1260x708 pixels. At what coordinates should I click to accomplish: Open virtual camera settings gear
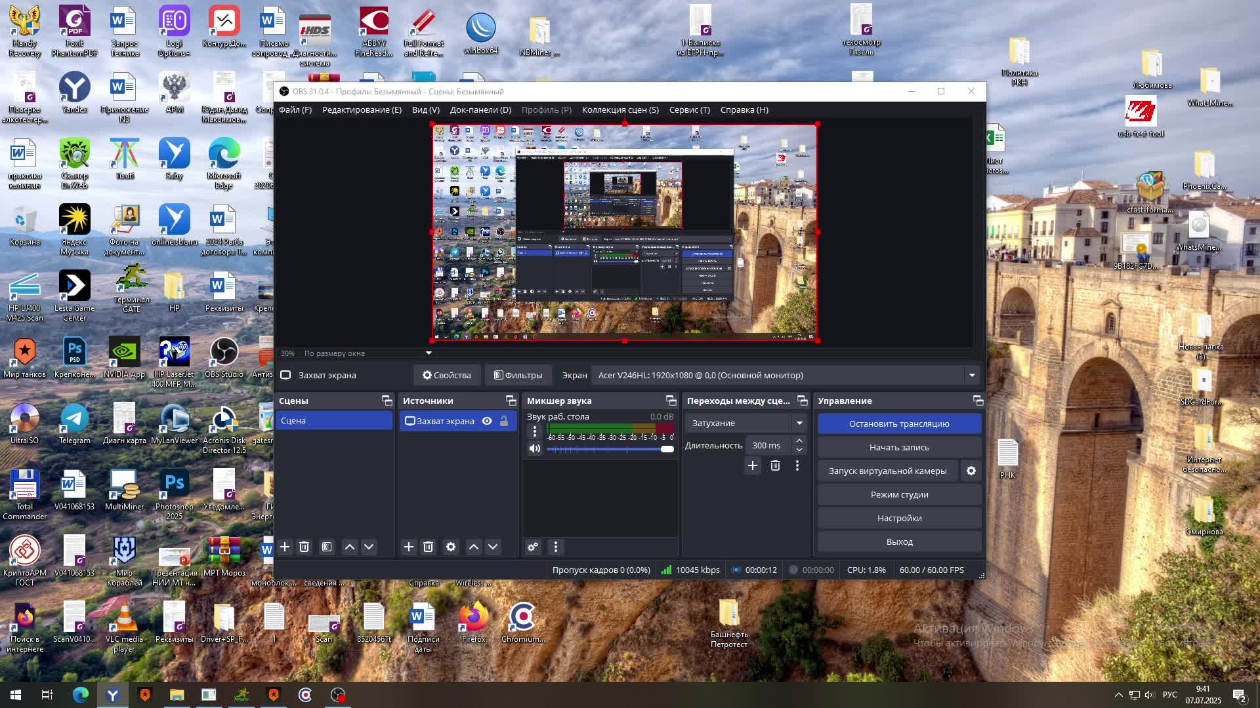tap(971, 471)
